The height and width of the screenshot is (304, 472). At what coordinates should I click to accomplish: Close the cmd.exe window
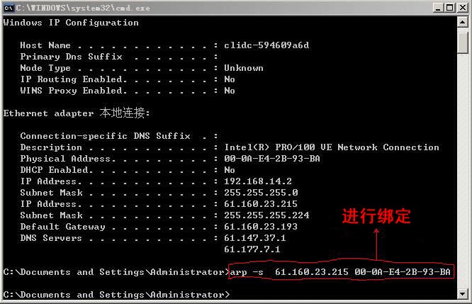[463, 8]
